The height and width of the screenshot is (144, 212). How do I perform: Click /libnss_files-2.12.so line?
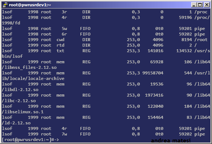pos(29,67)
